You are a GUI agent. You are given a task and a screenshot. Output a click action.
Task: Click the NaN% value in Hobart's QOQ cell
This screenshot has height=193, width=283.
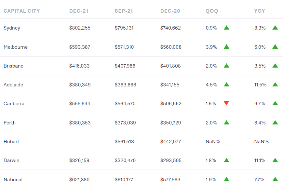(213, 142)
